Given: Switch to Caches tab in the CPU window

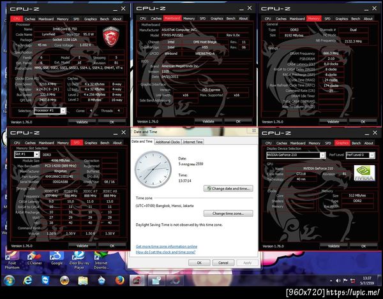Looking at the screenshot, I should [30, 19].
